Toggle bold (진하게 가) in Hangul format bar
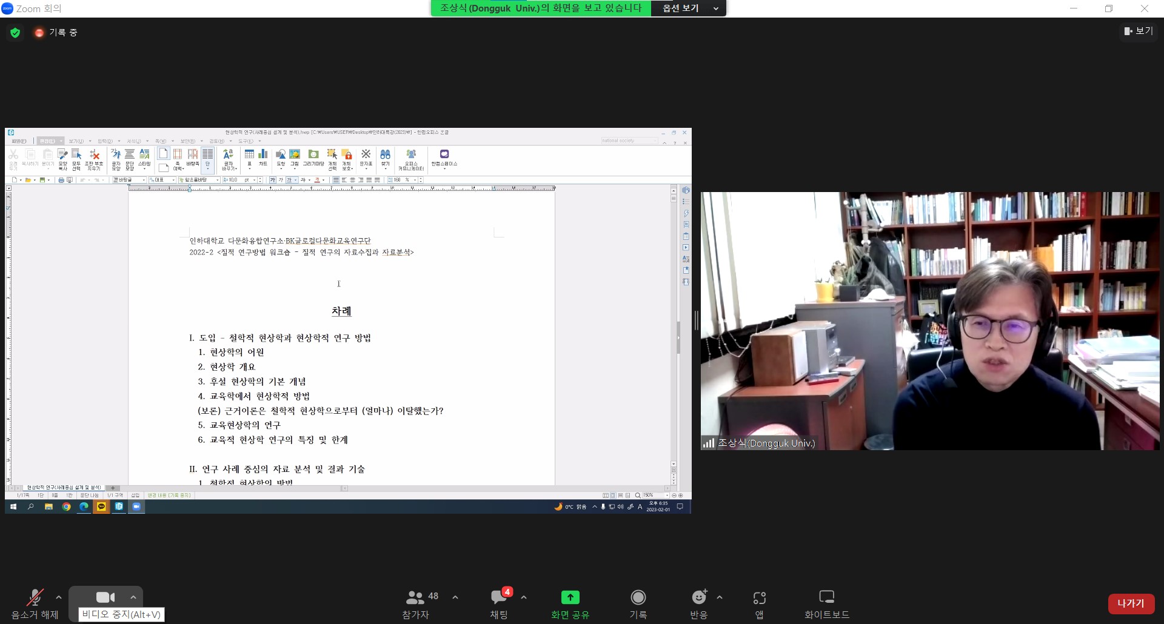 click(x=273, y=180)
